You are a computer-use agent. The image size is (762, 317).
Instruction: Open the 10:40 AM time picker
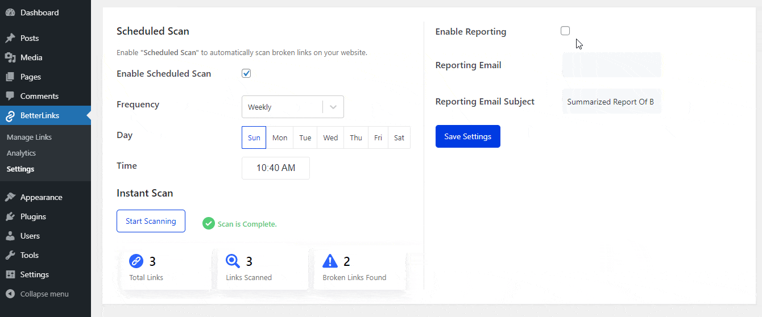[x=276, y=168]
